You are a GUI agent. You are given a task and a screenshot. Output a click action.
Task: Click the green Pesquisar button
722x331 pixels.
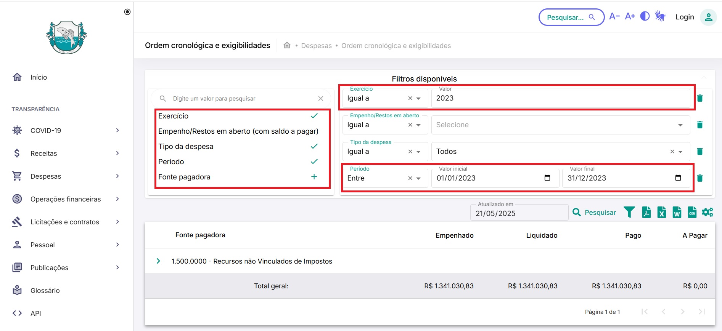coord(595,213)
